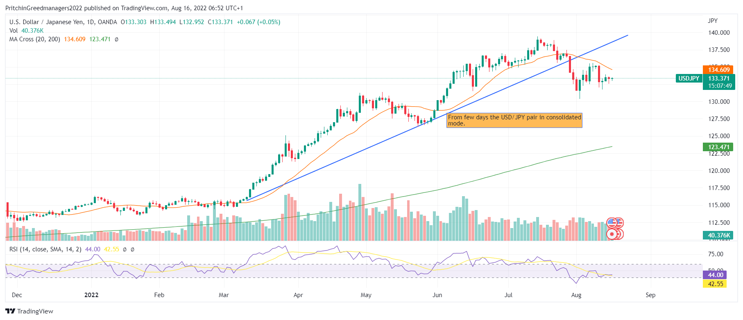Image resolution: width=743 pixels, height=320 pixels.
Task: Click the 2022 year marker on time axis
Action: point(91,295)
